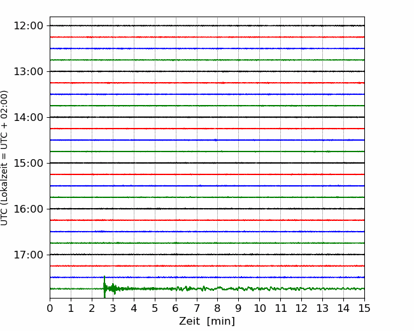The image size is (414, 331).
Task: Click the large seismic spike in the bottom green trace
Action: pos(104,287)
